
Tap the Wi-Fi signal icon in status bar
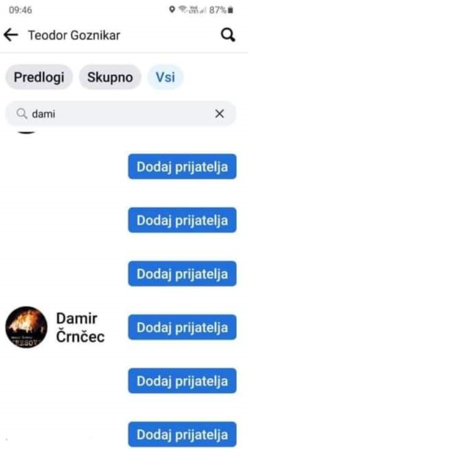(183, 10)
